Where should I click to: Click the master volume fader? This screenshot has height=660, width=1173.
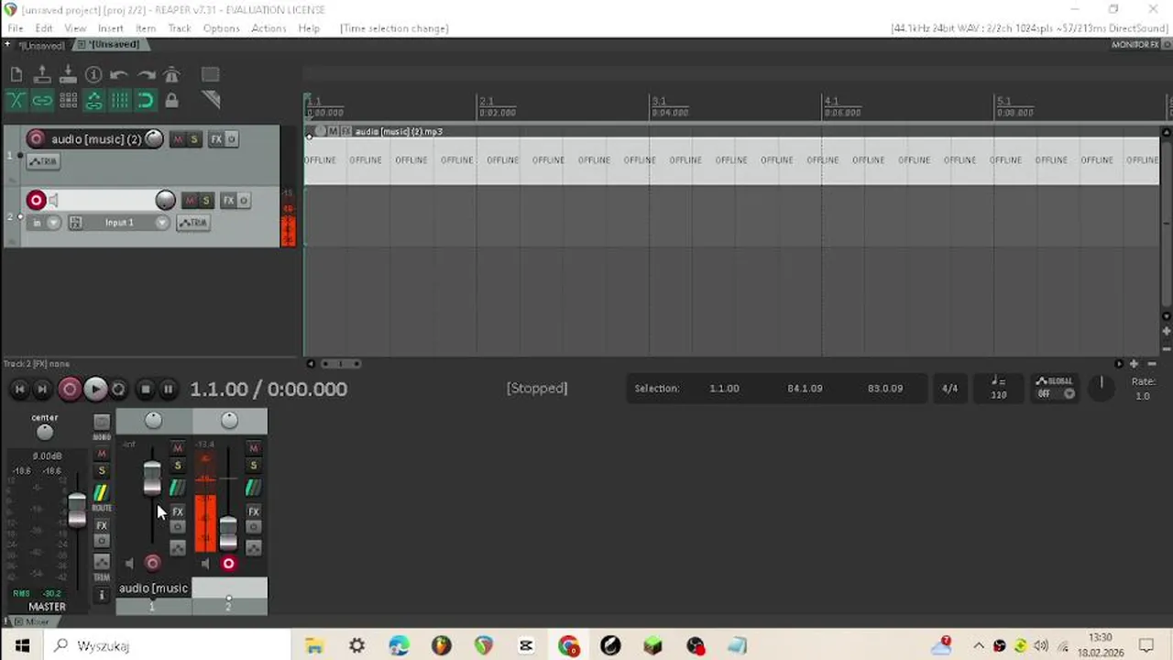pos(77,510)
